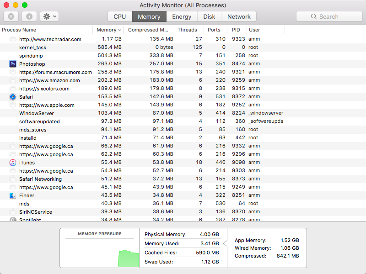Select the installd process row
Screen dimensions: 366x274
coord(183,138)
